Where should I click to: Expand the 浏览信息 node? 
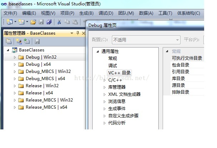[105, 102]
